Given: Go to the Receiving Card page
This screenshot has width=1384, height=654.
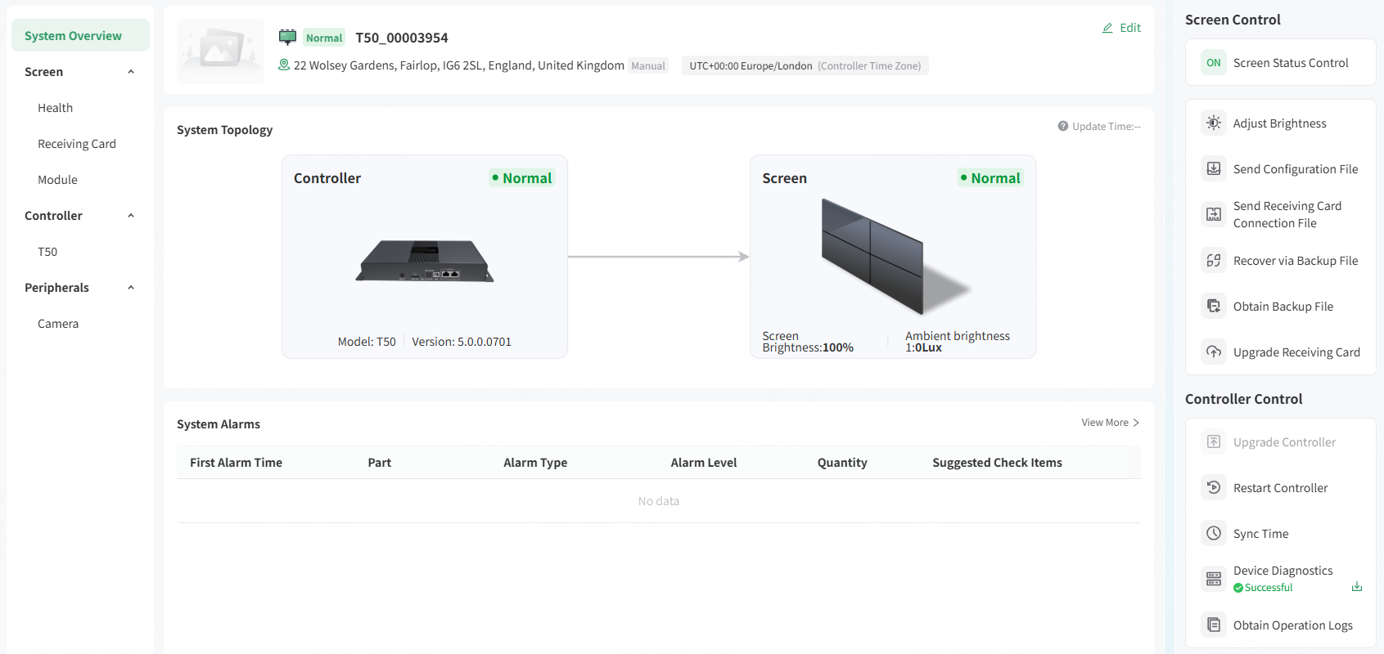Looking at the screenshot, I should click(77, 144).
